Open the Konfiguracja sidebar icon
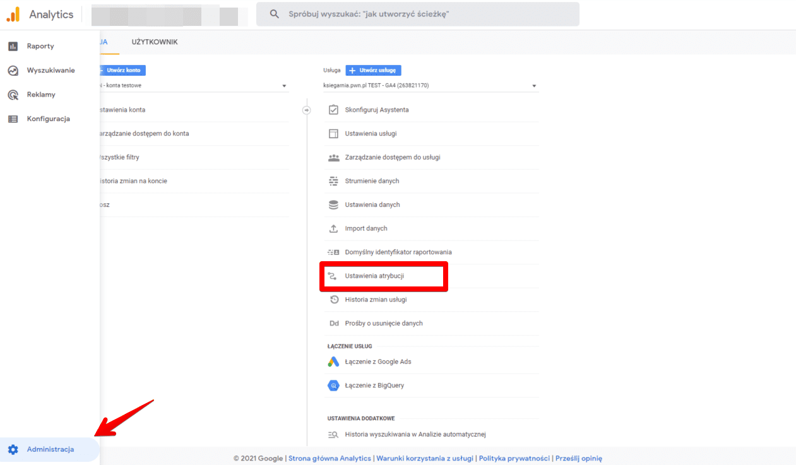Image resolution: width=796 pixels, height=465 pixels. [x=13, y=119]
